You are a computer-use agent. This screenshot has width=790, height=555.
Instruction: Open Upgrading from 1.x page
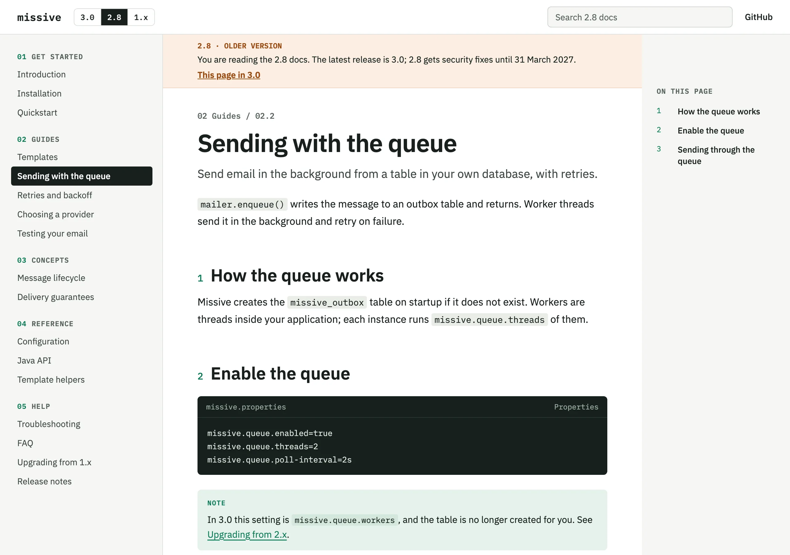pyautogui.click(x=54, y=462)
